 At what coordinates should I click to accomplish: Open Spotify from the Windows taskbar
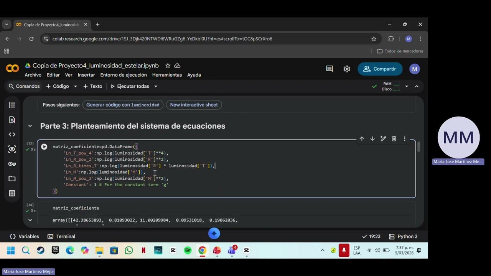click(x=188, y=250)
